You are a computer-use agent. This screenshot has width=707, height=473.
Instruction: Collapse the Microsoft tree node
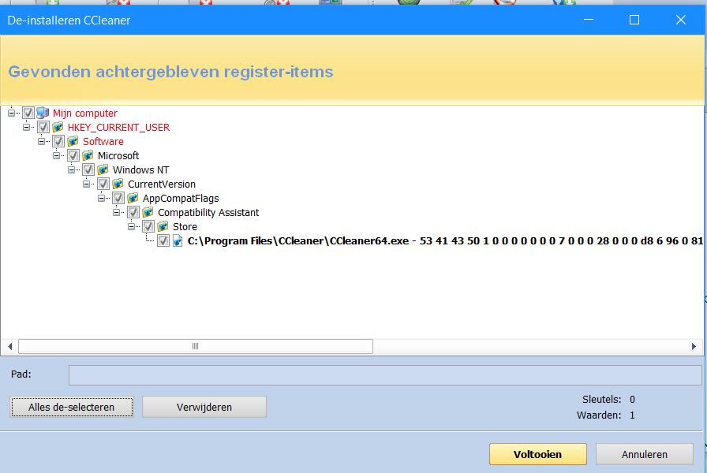point(56,155)
